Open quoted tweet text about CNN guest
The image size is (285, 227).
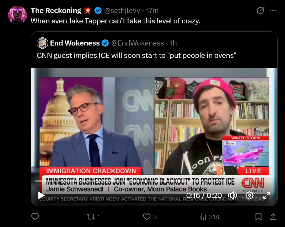[x=136, y=55]
